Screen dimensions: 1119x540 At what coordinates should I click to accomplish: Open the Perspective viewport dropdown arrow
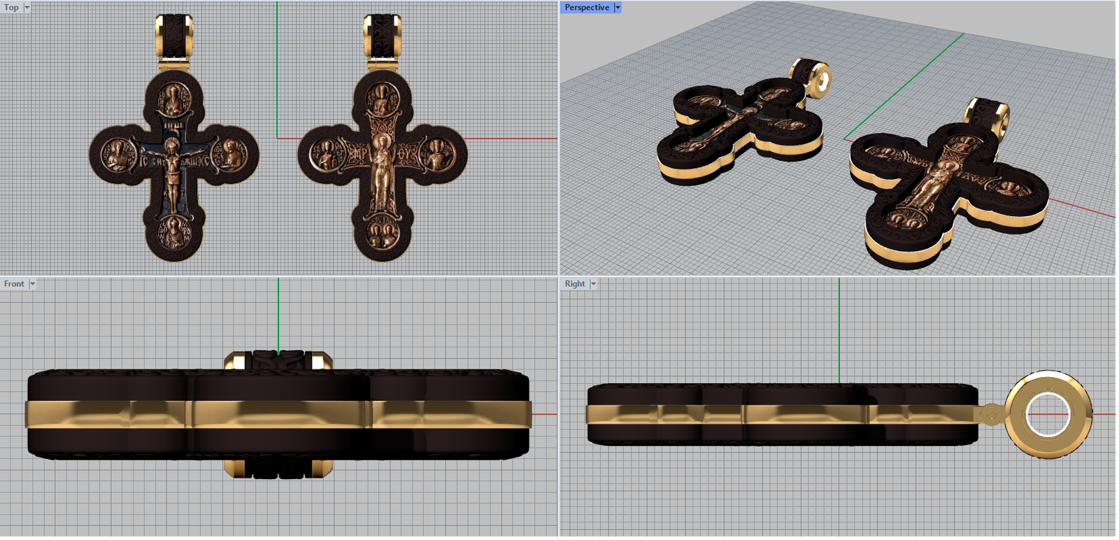coord(618,7)
